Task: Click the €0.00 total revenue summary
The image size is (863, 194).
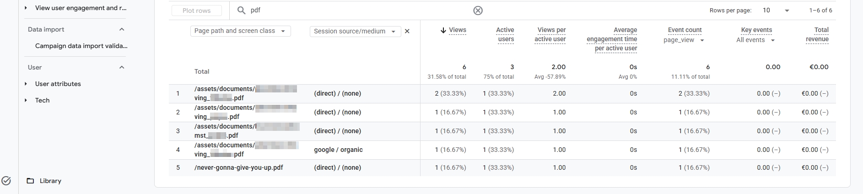Action: click(819, 67)
